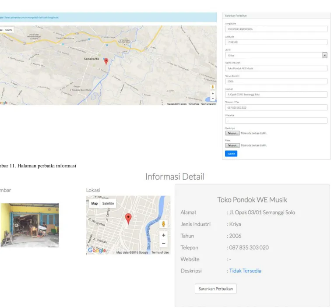The width and height of the screenshot is (331, 308).
Task: Zoom out on the top Surakarta map
Action: (213, 99)
